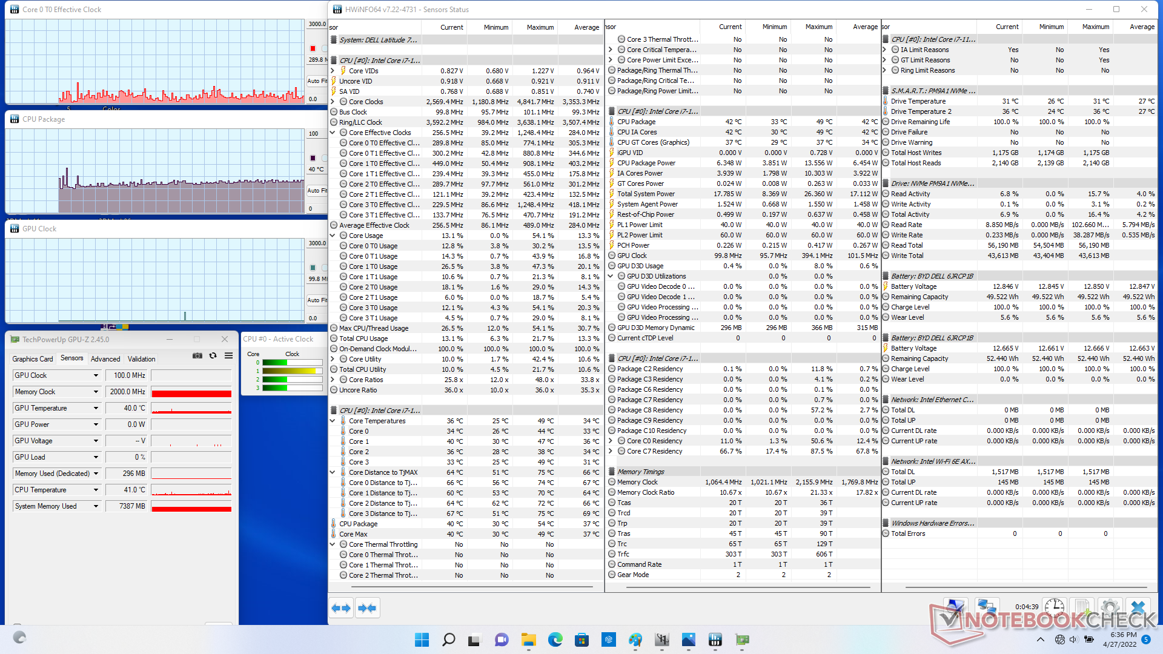Open the GPU Temperature sensor dropdown

coord(96,408)
